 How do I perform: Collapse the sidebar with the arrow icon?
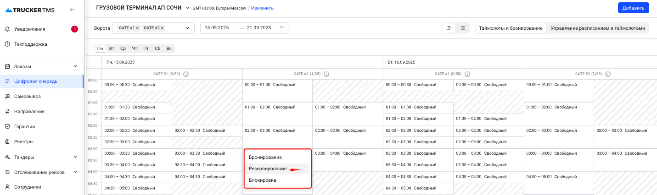(x=72, y=10)
